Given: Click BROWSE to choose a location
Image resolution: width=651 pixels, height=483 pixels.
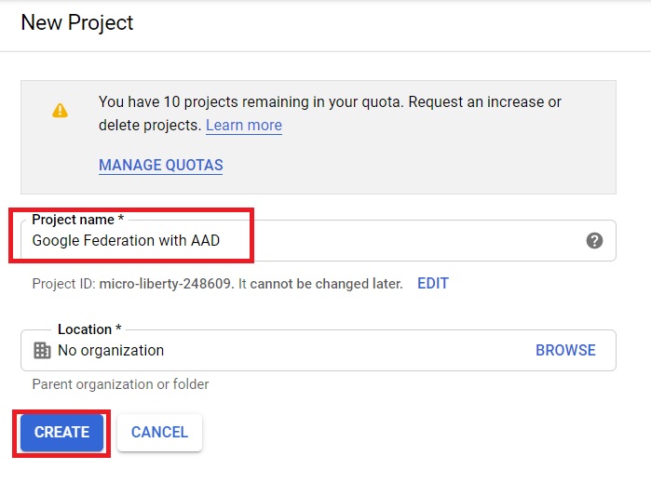Looking at the screenshot, I should (x=565, y=350).
